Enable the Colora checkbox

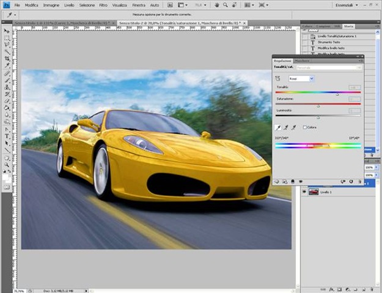click(304, 127)
